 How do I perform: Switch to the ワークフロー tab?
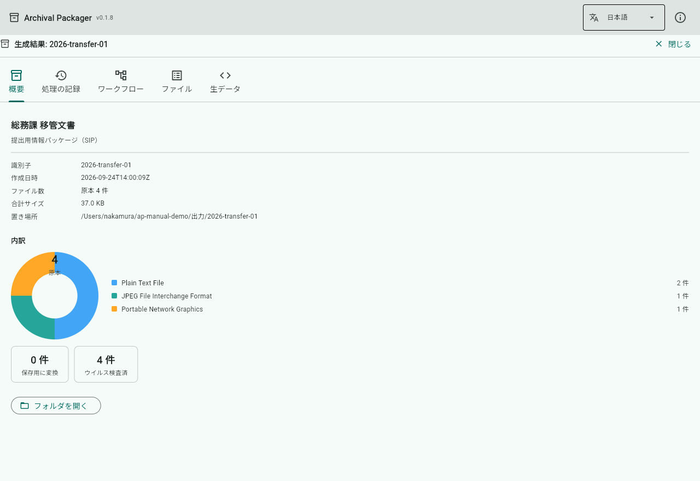point(121,89)
